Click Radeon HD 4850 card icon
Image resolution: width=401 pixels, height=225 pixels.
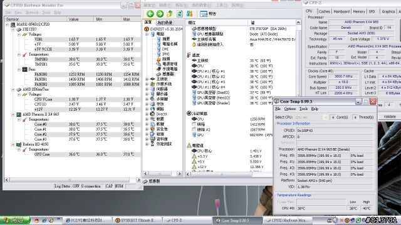(19, 144)
